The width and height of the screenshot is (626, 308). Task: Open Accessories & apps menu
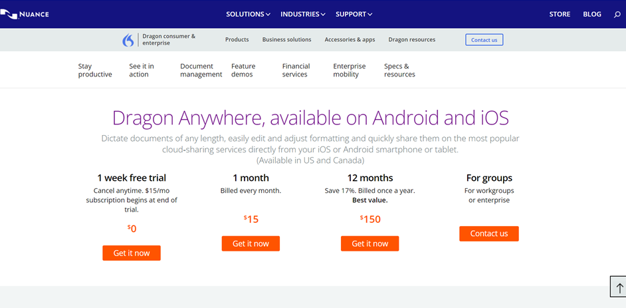coord(350,40)
